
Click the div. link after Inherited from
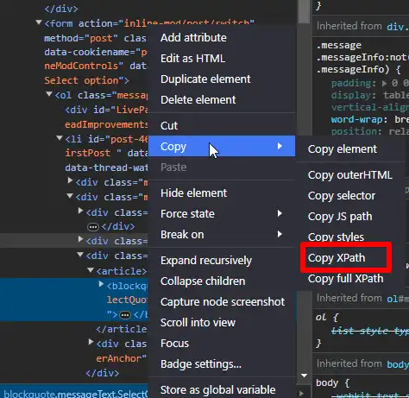coord(398,27)
